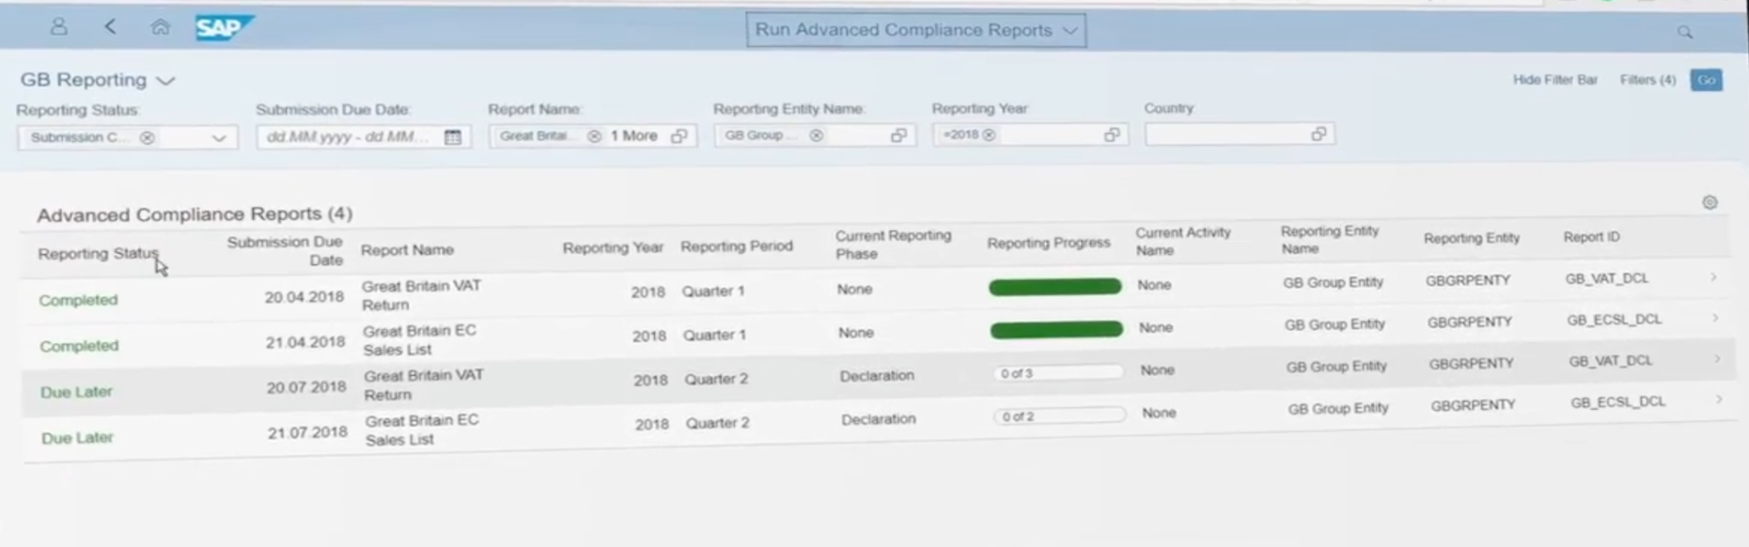The image size is (1749, 547).
Task: Click the Reporting Progress column header
Action: (x=1048, y=242)
